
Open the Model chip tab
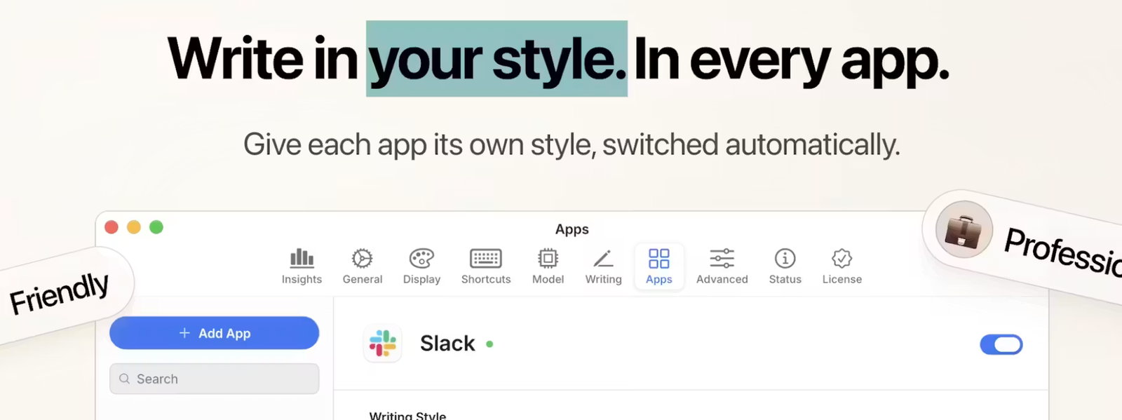(x=548, y=266)
